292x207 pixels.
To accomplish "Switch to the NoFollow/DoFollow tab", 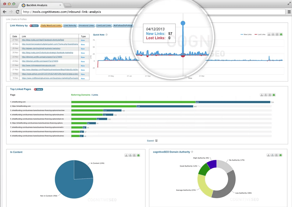I will (123, 26).
